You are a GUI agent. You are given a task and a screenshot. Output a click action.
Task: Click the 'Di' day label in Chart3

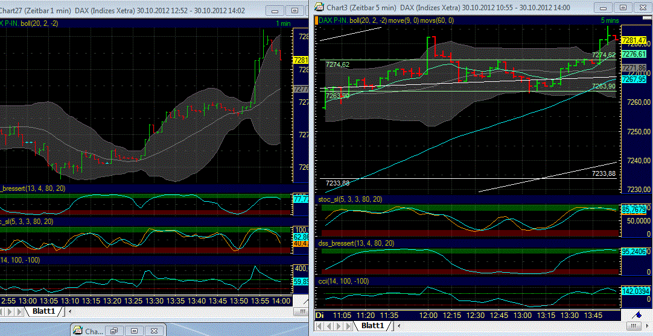(319, 316)
